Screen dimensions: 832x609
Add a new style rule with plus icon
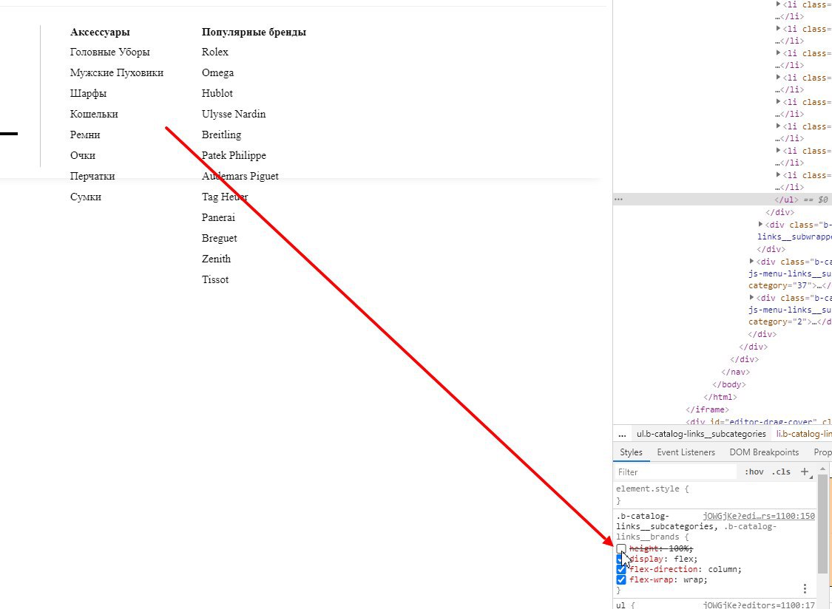coord(805,472)
